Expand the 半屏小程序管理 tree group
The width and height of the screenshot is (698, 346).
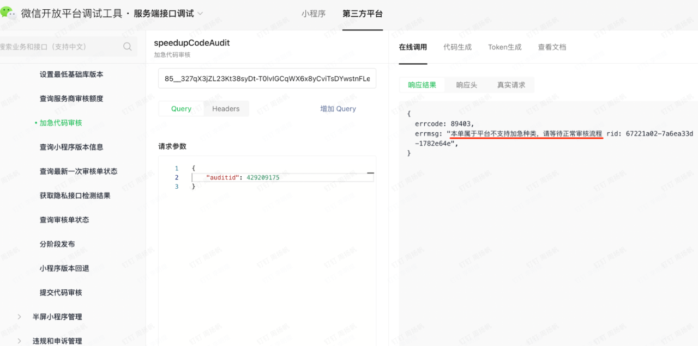(x=20, y=317)
